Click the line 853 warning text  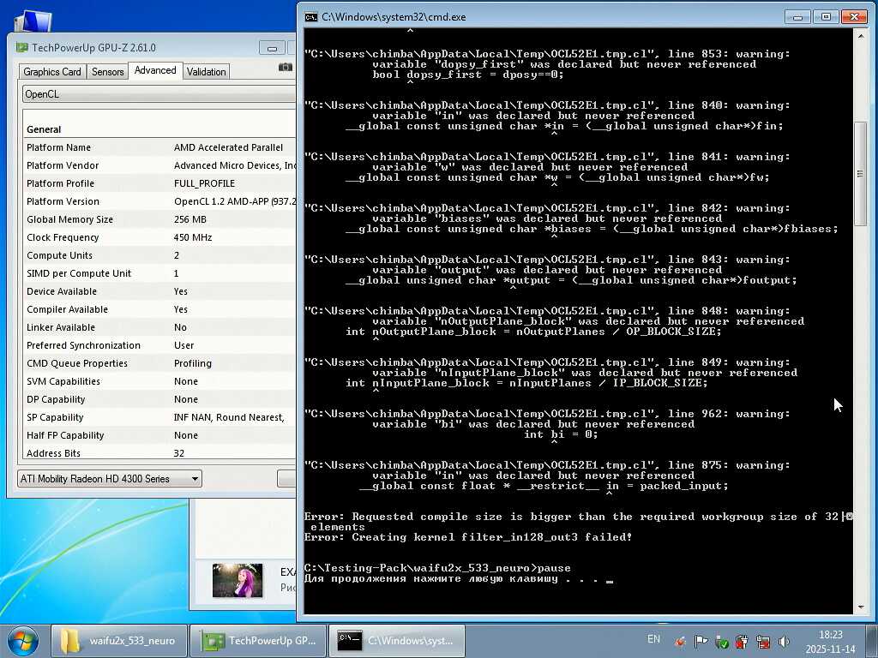tap(547, 54)
